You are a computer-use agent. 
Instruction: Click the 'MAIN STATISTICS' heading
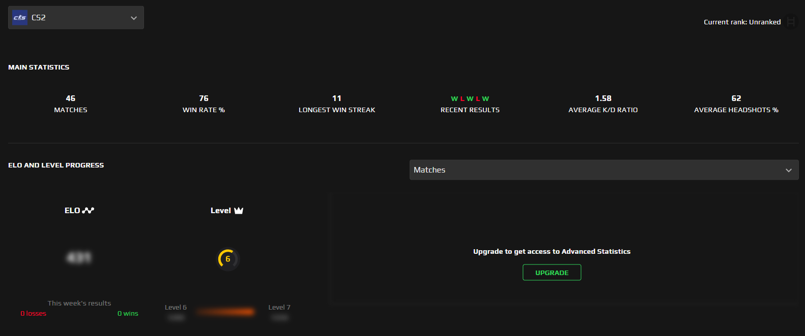point(39,67)
